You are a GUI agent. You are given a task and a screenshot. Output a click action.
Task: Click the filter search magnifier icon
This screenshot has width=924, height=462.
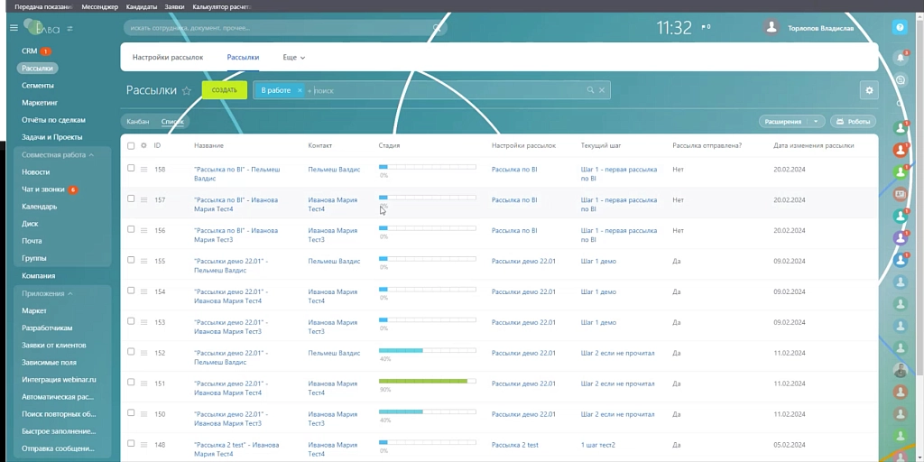(590, 90)
